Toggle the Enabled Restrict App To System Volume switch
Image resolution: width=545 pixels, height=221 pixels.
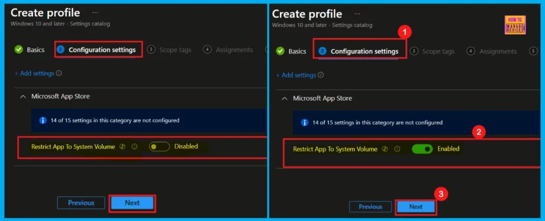click(422, 149)
